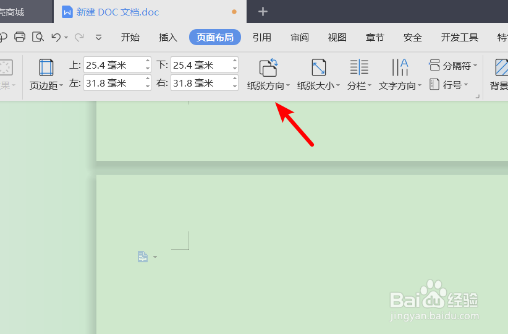Viewport: 508px width, 334px height.
Task: Click the 分栏 columns icon
Action: [359, 67]
